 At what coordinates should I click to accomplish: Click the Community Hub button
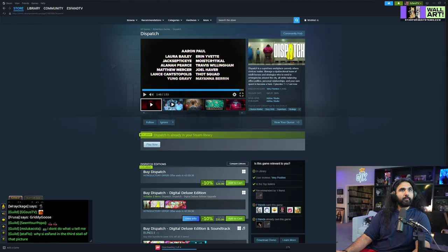tap(293, 33)
